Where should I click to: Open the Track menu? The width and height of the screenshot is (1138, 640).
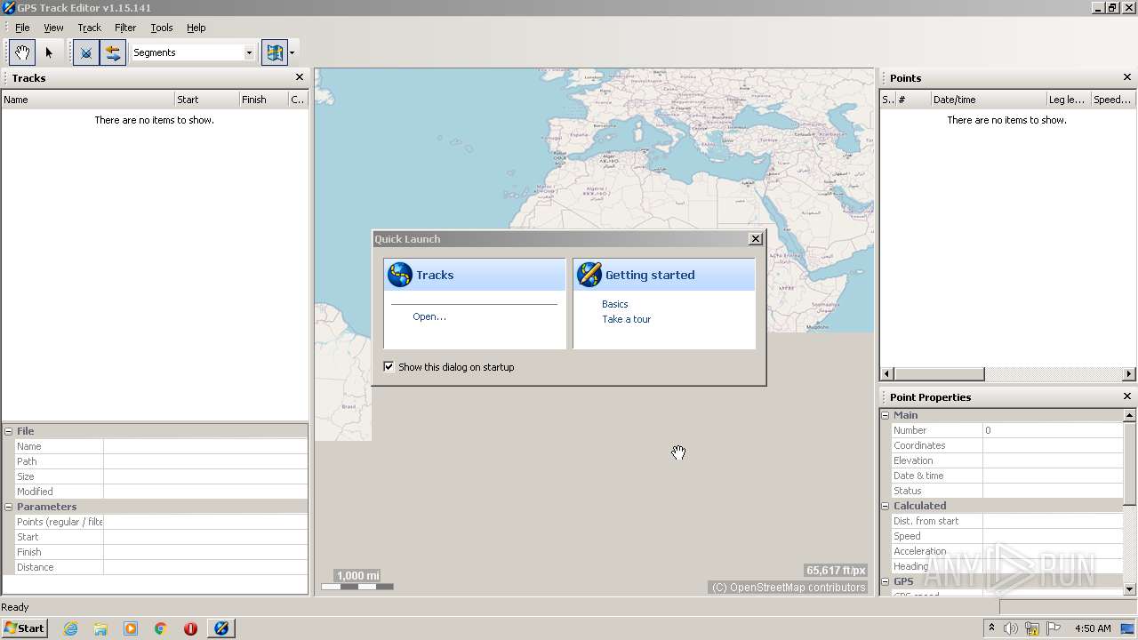[x=89, y=28]
